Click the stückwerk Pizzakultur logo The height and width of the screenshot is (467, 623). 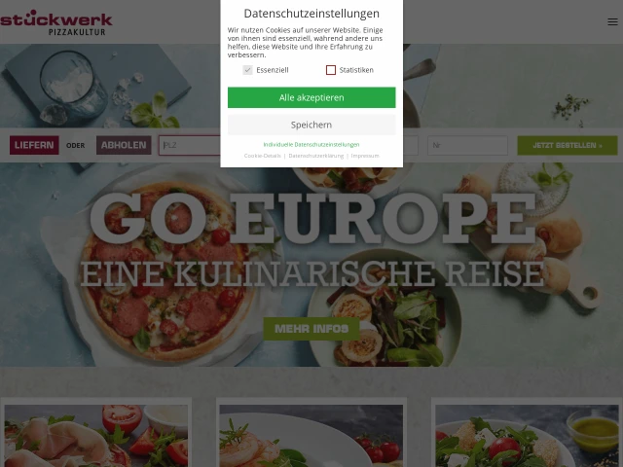coord(56,22)
